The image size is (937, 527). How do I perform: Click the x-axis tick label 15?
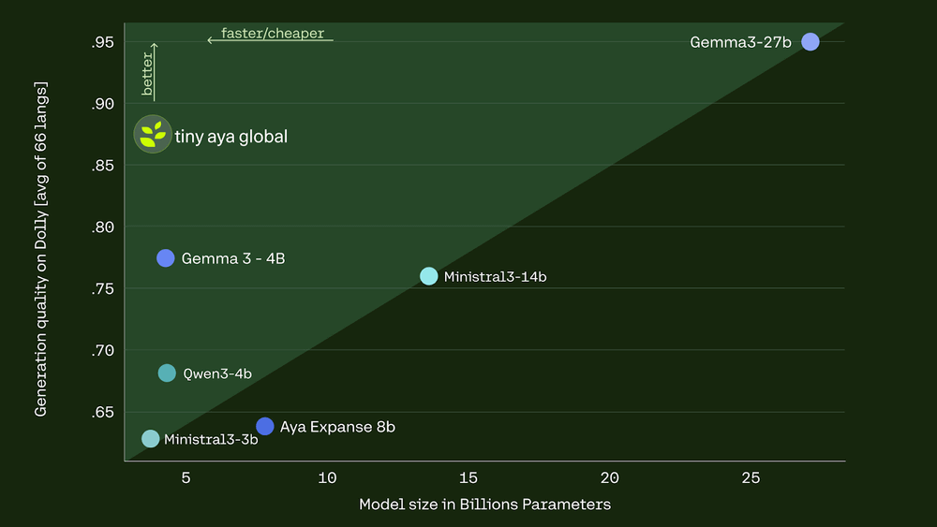468,478
